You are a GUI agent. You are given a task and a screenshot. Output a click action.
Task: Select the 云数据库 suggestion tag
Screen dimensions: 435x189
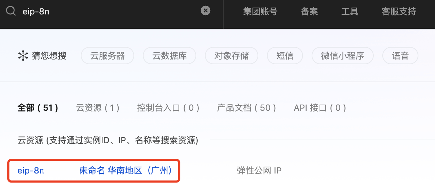pyautogui.click(x=170, y=56)
